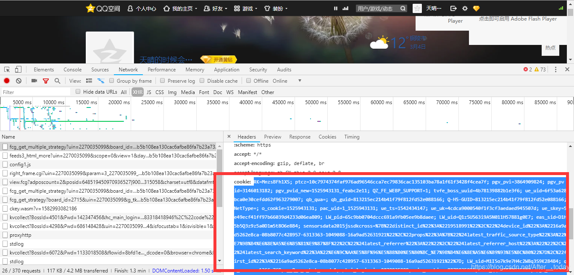Click 点击即可启用 Adobe Flash Player
Image resolution: width=574 pixels, height=275 pixels.
tap(518, 19)
